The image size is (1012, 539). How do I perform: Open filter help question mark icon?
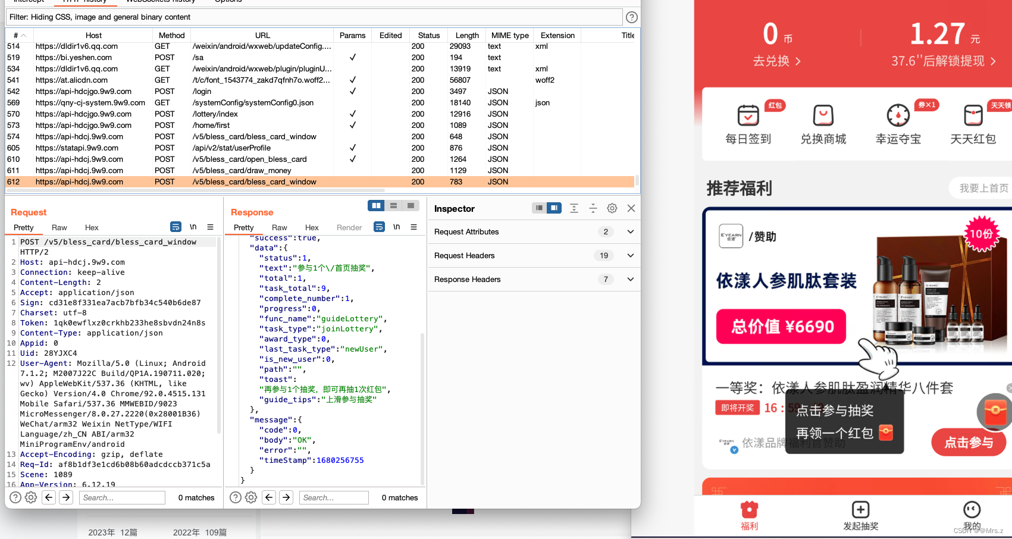pos(632,17)
